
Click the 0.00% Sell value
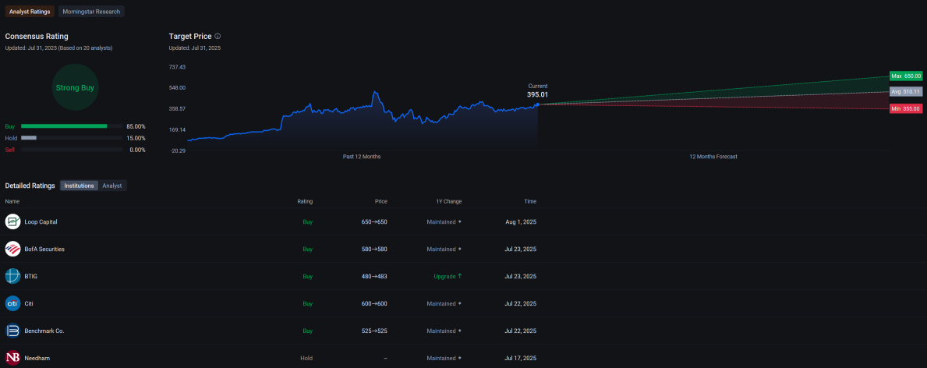click(x=137, y=150)
